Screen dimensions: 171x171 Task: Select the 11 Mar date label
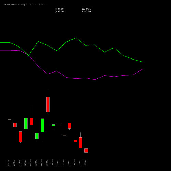click(x=58, y=162)
